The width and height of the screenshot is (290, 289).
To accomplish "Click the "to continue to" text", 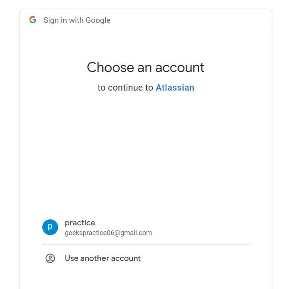I will pos(126,88).
